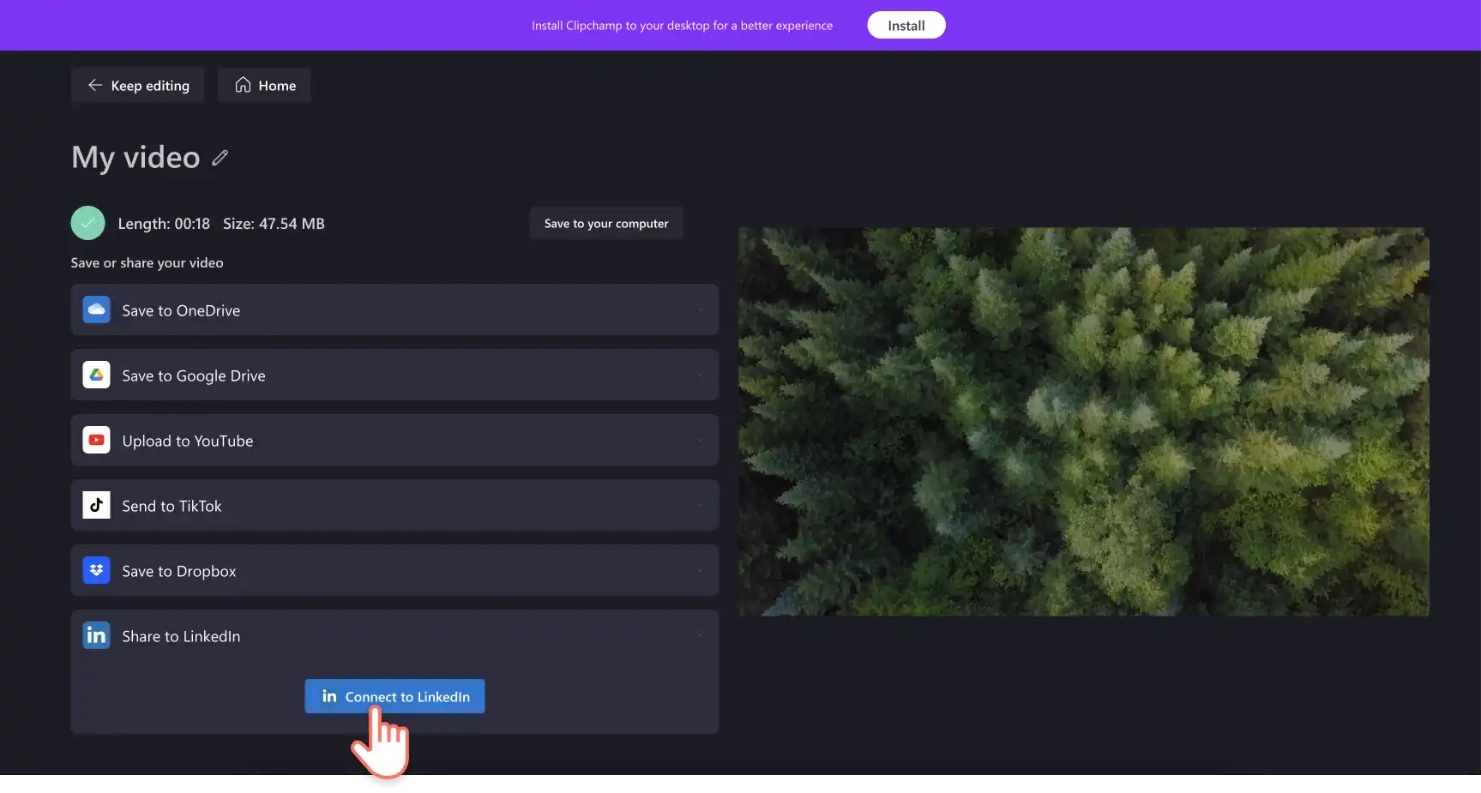Click the pencil icon to rename My video
Viewport: 1481px width, 793px height.
220,158
